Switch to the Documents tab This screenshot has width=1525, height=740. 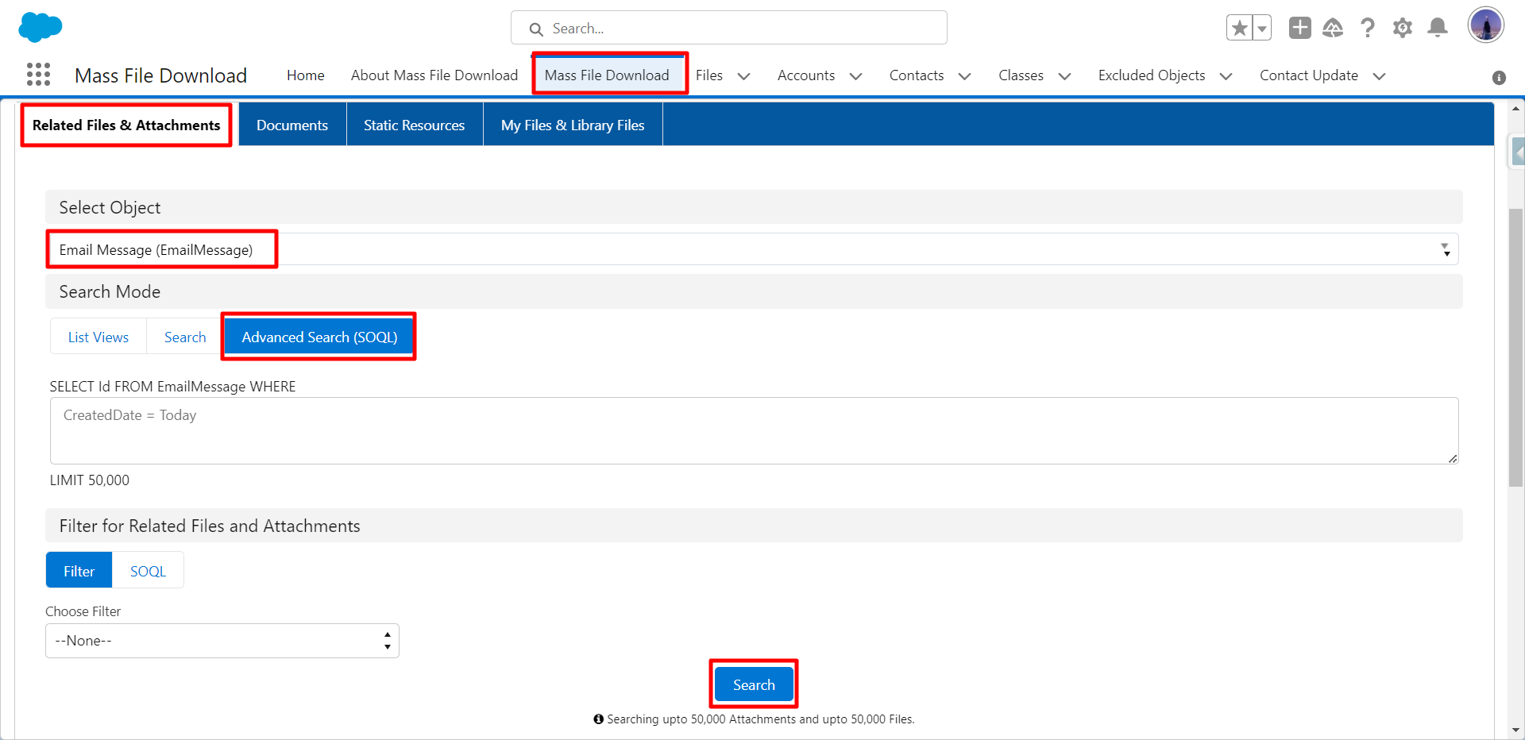pyautogui.click(x=292, y=125)
